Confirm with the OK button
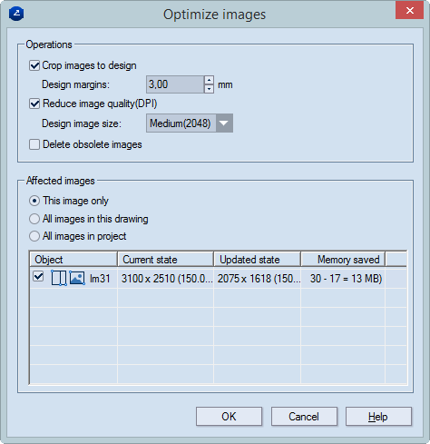This screenshot has width=430, height=444. click(x=229, y=417)
